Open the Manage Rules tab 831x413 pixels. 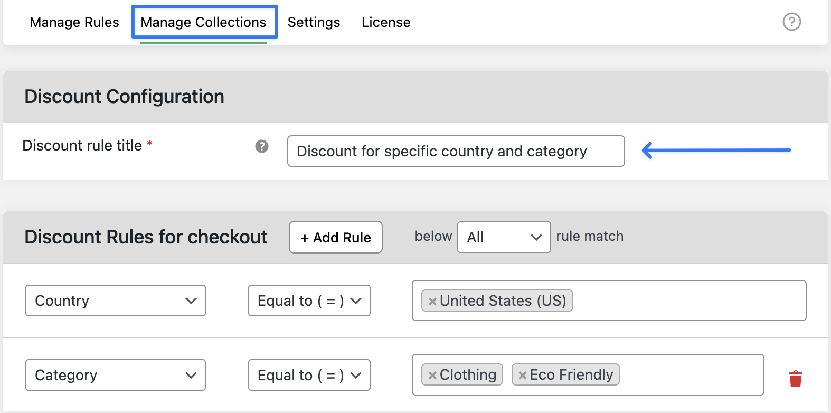pos(74,22)
